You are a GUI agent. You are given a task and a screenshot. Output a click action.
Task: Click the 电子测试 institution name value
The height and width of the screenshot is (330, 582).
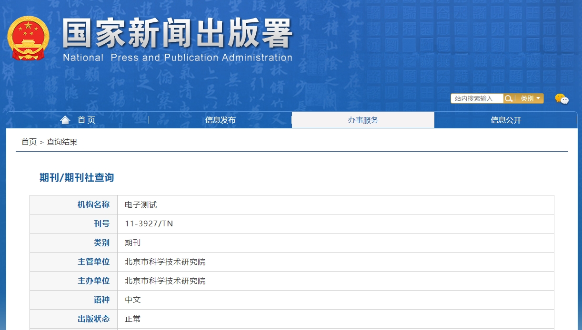pos(140,205)
